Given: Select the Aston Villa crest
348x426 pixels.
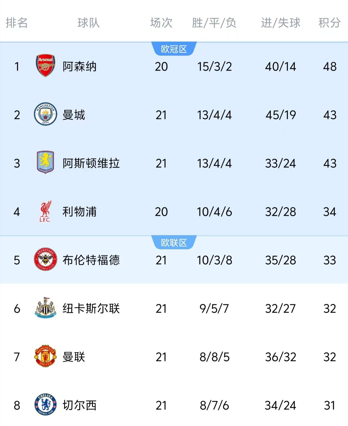Looking at the screenshot, I should 46,162.
